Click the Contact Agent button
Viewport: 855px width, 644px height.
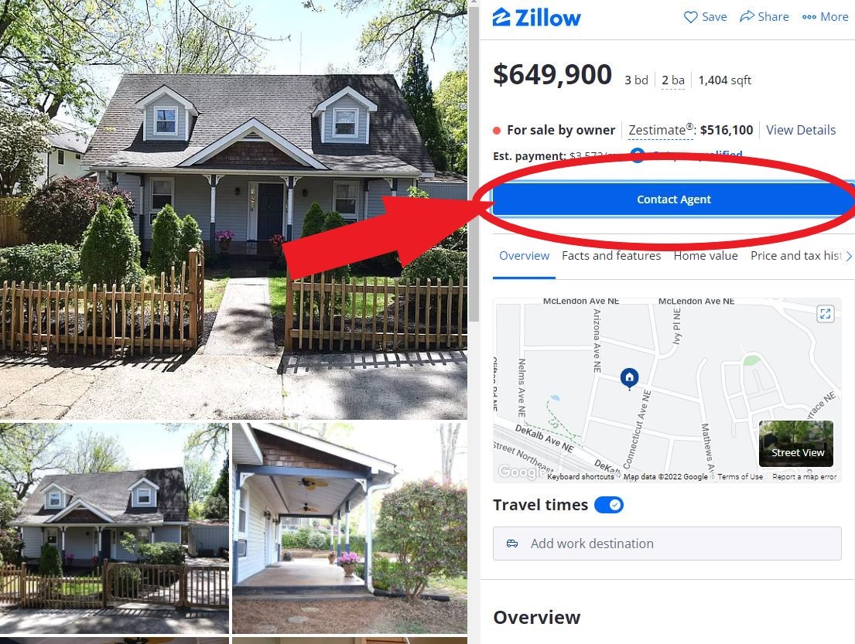(x=673, y=199)
